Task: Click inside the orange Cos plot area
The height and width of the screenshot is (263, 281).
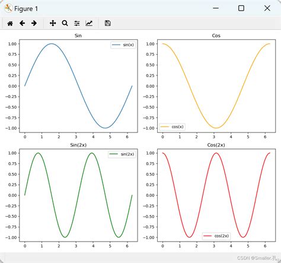Action: click(x=216, y=86)
